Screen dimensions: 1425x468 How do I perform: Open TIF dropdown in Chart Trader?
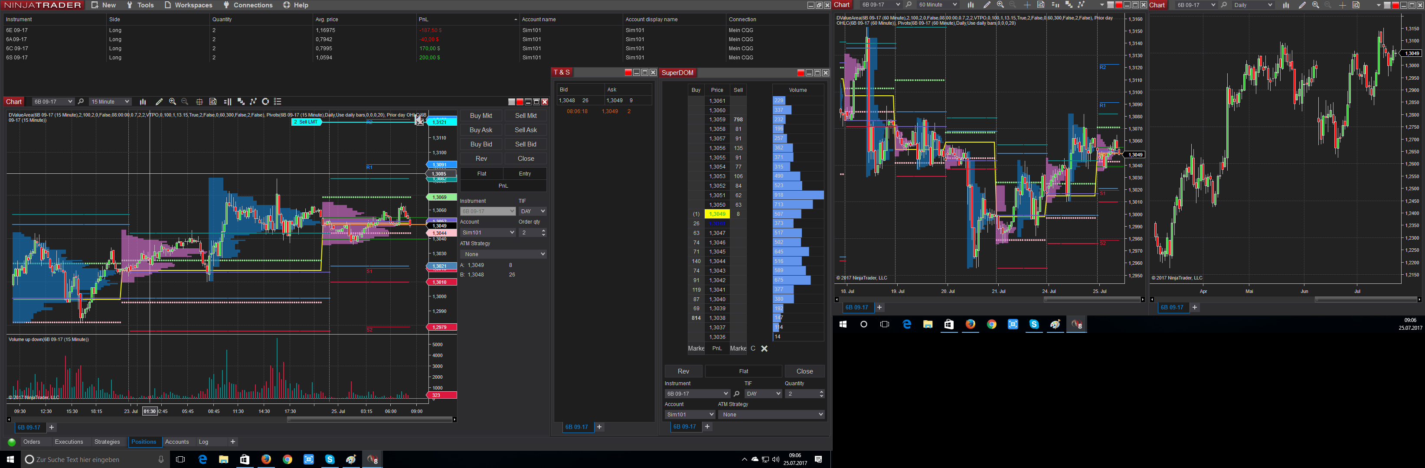tap(532, 211)
